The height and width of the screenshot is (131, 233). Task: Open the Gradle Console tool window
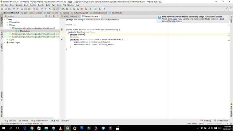221,120
